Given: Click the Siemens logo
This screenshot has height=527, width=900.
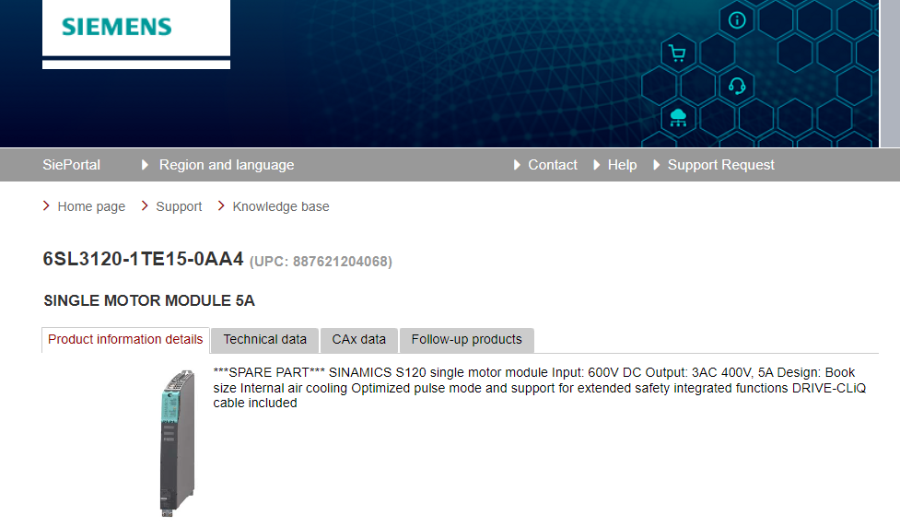Looking at the screenshot, I should 117,27.
